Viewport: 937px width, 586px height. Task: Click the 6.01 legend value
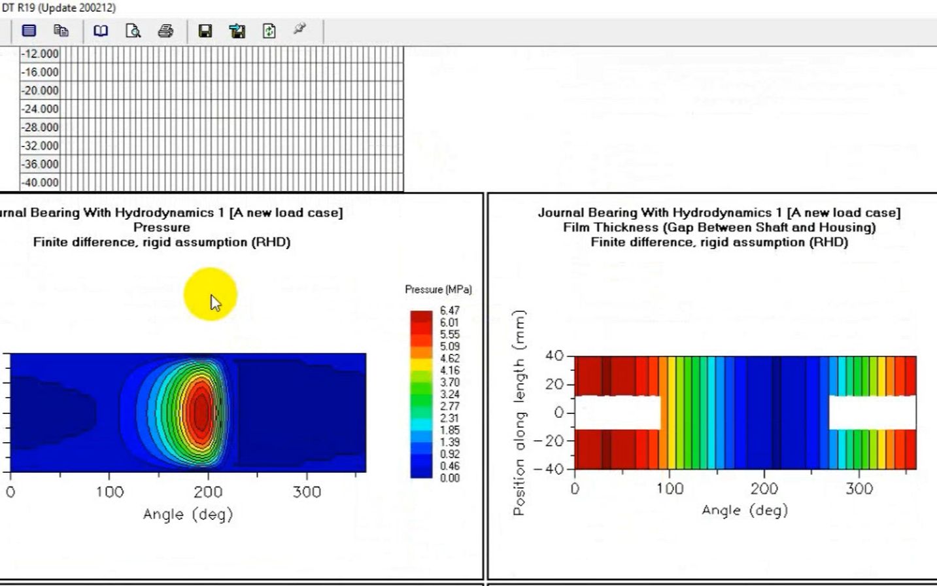coord(450,322)
